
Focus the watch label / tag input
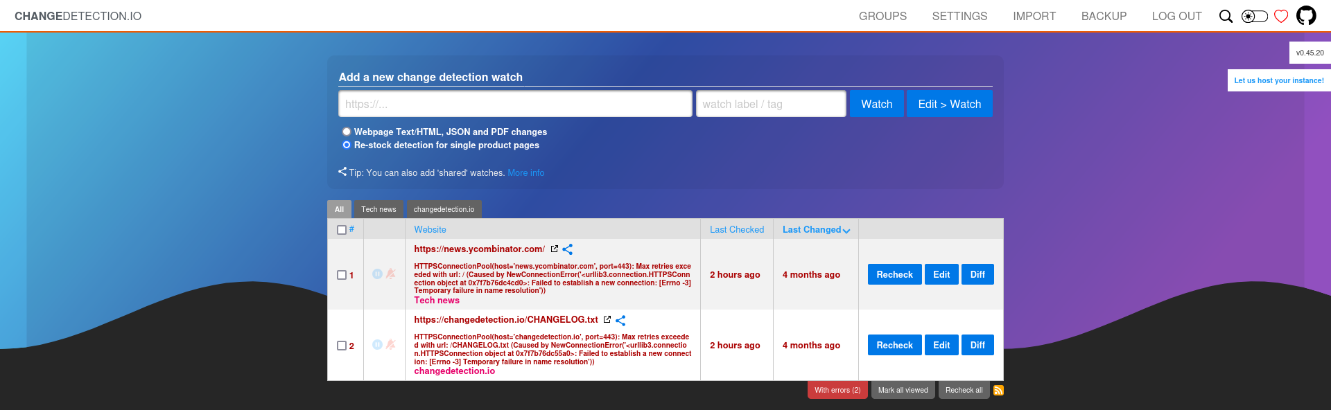[x=771, y=104]
